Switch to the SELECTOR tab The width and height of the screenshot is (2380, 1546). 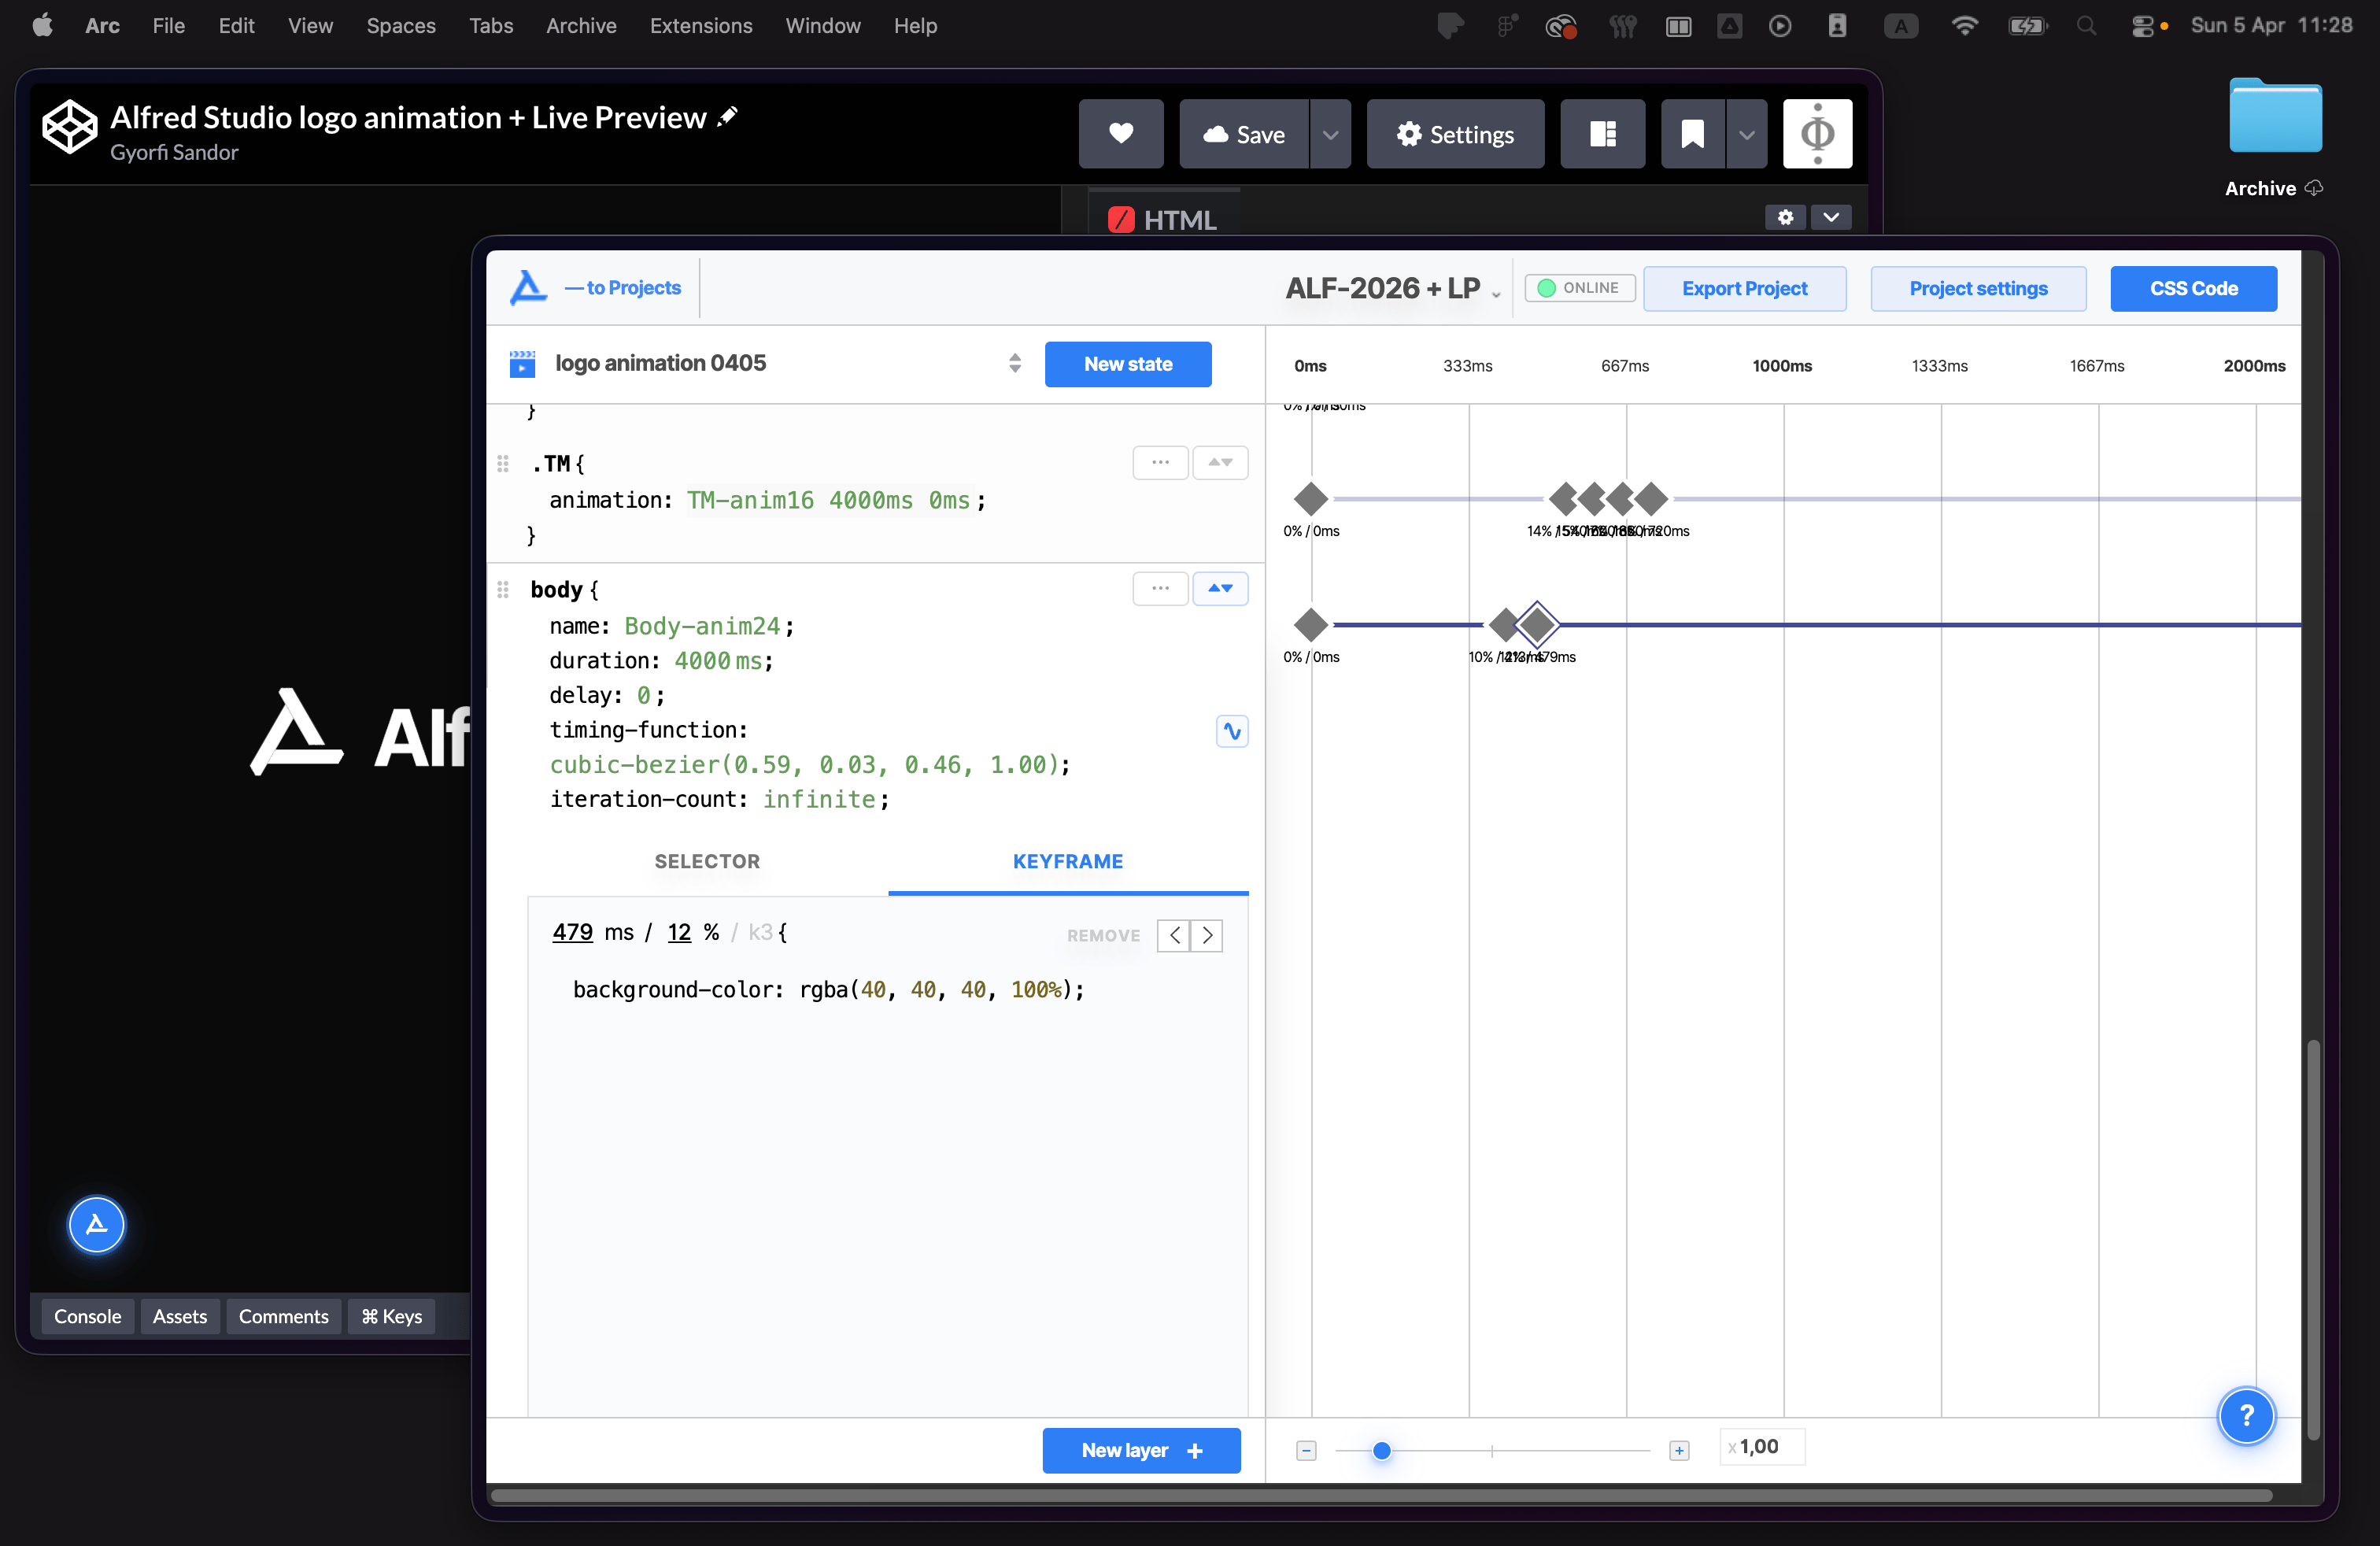click(707, 861)
